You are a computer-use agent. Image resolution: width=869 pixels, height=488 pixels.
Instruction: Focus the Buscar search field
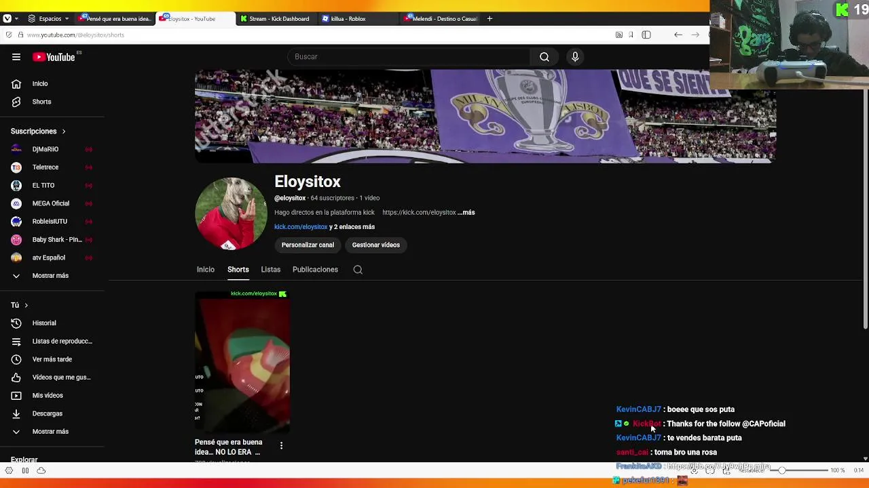(409, 57)
